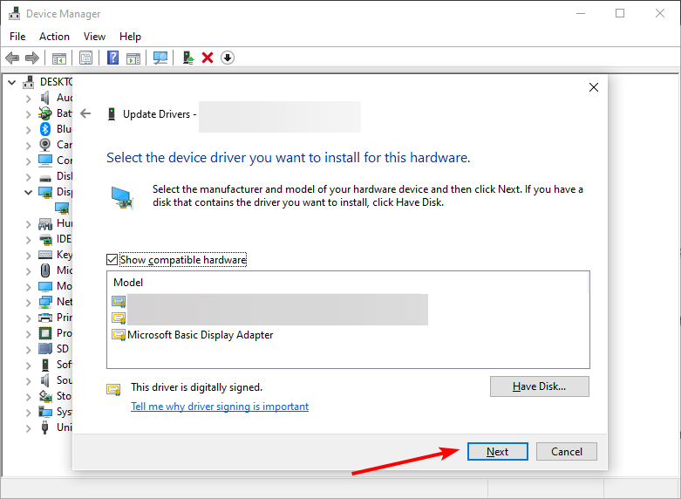
Task: Expand the Audio inputs tree node
Action: [28, 99]
